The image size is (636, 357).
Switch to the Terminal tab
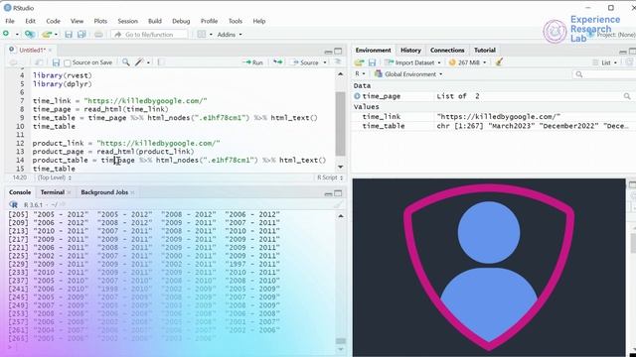click(x=53, y=192)
